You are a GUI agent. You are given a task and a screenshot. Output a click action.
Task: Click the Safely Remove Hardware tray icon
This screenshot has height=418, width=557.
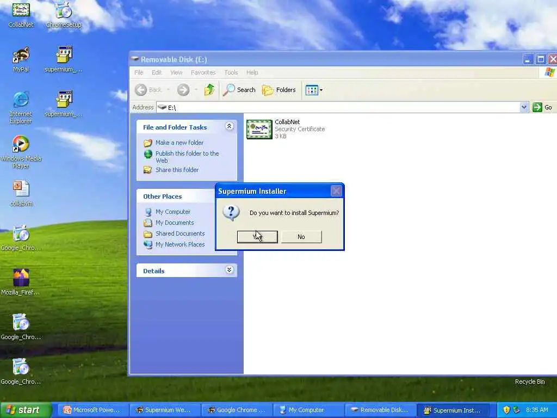click(x=517, y=410)
